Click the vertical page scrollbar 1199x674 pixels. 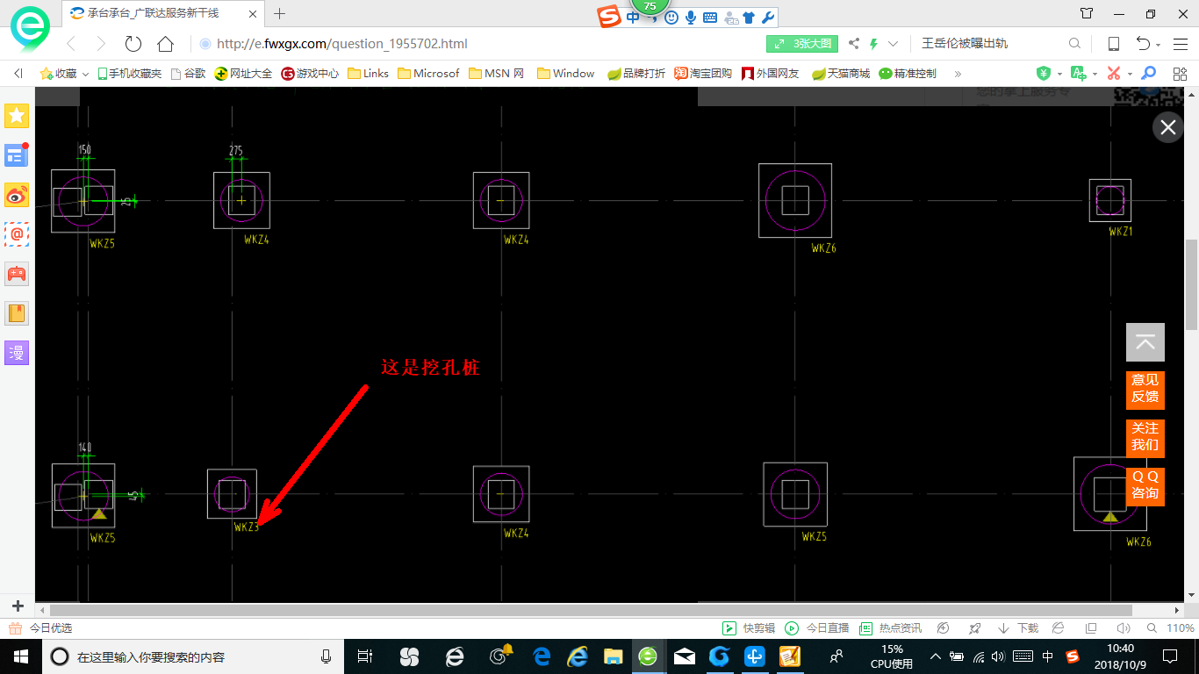(x=1191, y=285)
